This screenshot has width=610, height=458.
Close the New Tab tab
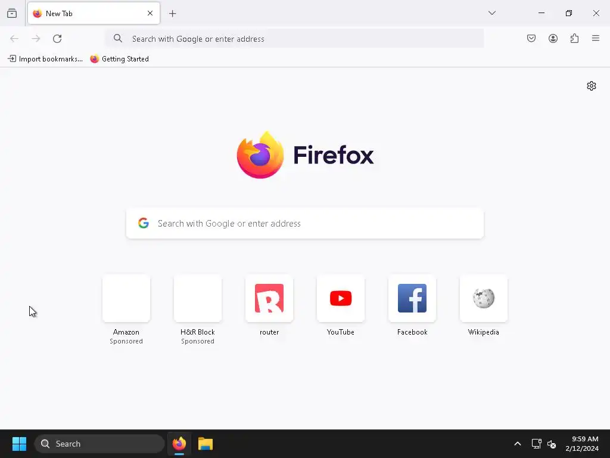[150, 13]
